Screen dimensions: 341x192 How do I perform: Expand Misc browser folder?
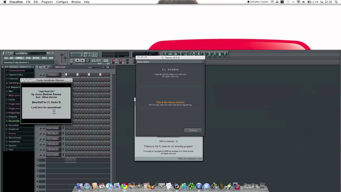[x=11, y=91]
